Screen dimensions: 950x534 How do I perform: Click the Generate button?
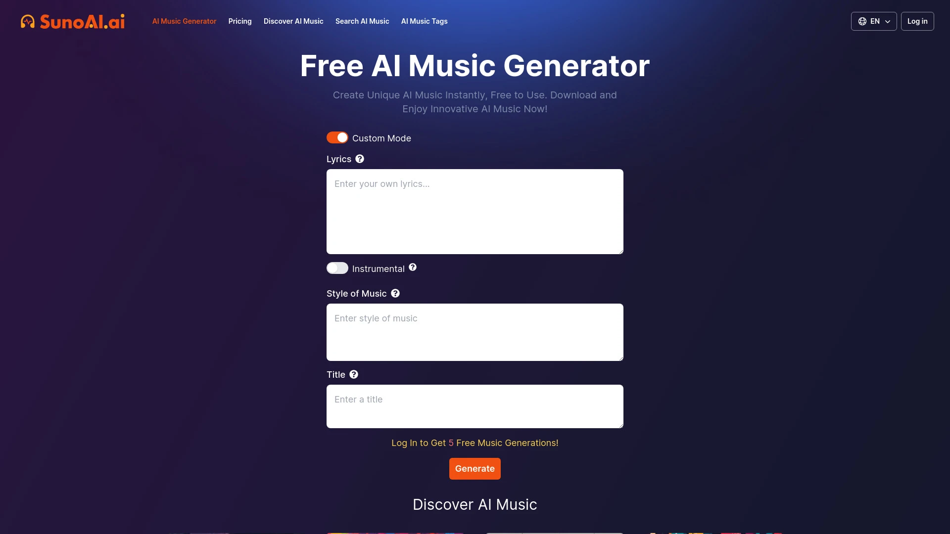(x=475, y=469)
